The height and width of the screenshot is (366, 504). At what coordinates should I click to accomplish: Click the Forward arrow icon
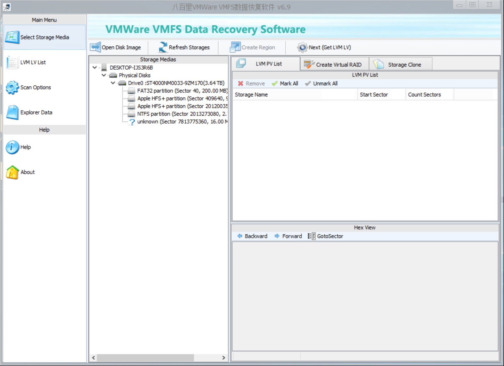coord(277,236)
